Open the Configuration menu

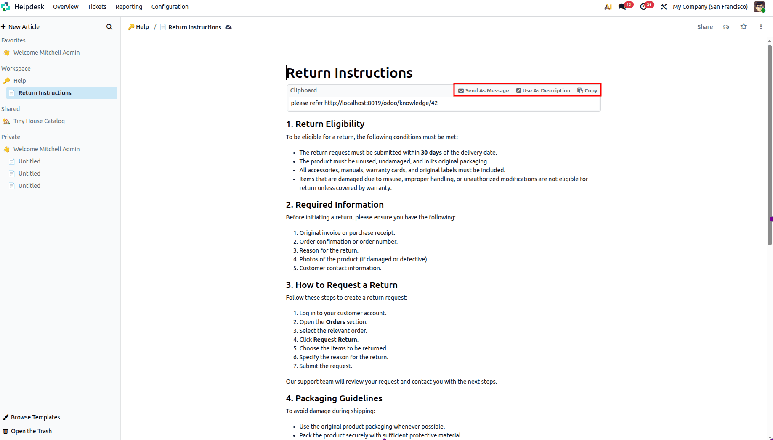(x=170, y=7)
